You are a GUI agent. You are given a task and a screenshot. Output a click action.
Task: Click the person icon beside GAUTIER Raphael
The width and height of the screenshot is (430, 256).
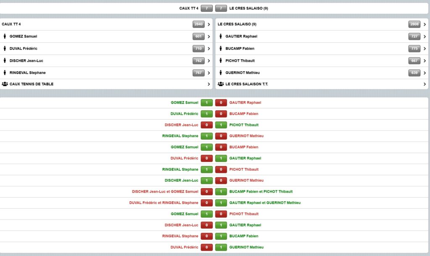click(221, 37)
